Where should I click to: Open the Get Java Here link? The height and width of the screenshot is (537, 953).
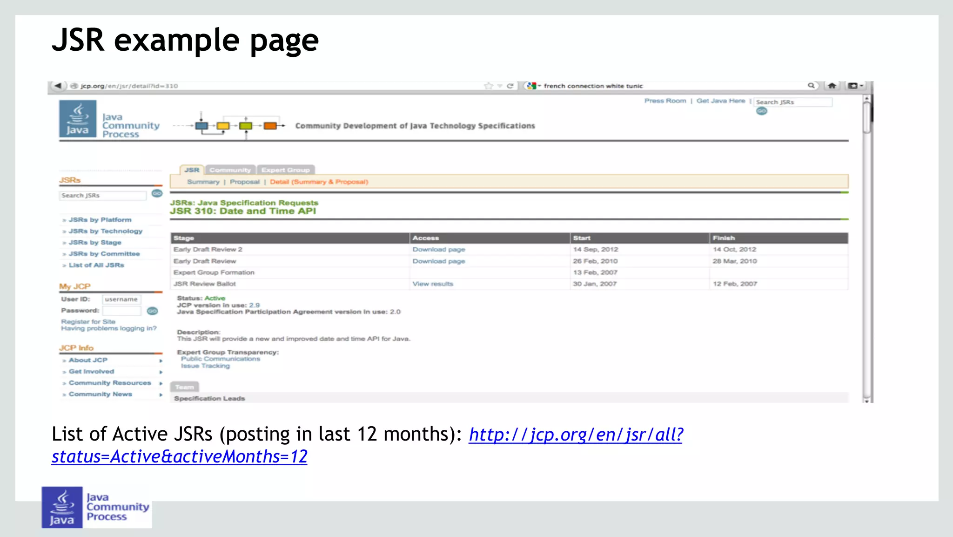click(x=720, y=101)
